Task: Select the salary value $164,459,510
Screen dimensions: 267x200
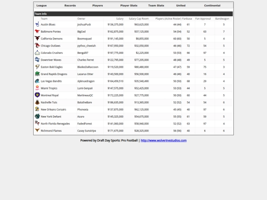Action: tap(115, 81)
